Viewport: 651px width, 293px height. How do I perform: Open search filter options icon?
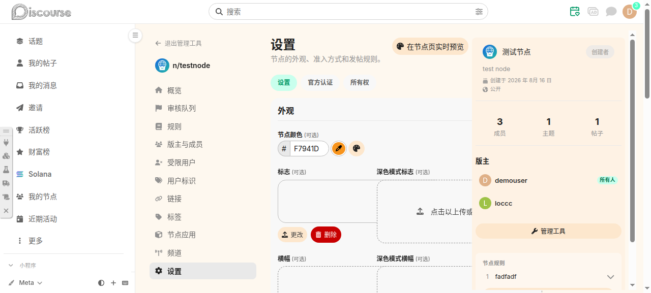click(x=479, y=12)
